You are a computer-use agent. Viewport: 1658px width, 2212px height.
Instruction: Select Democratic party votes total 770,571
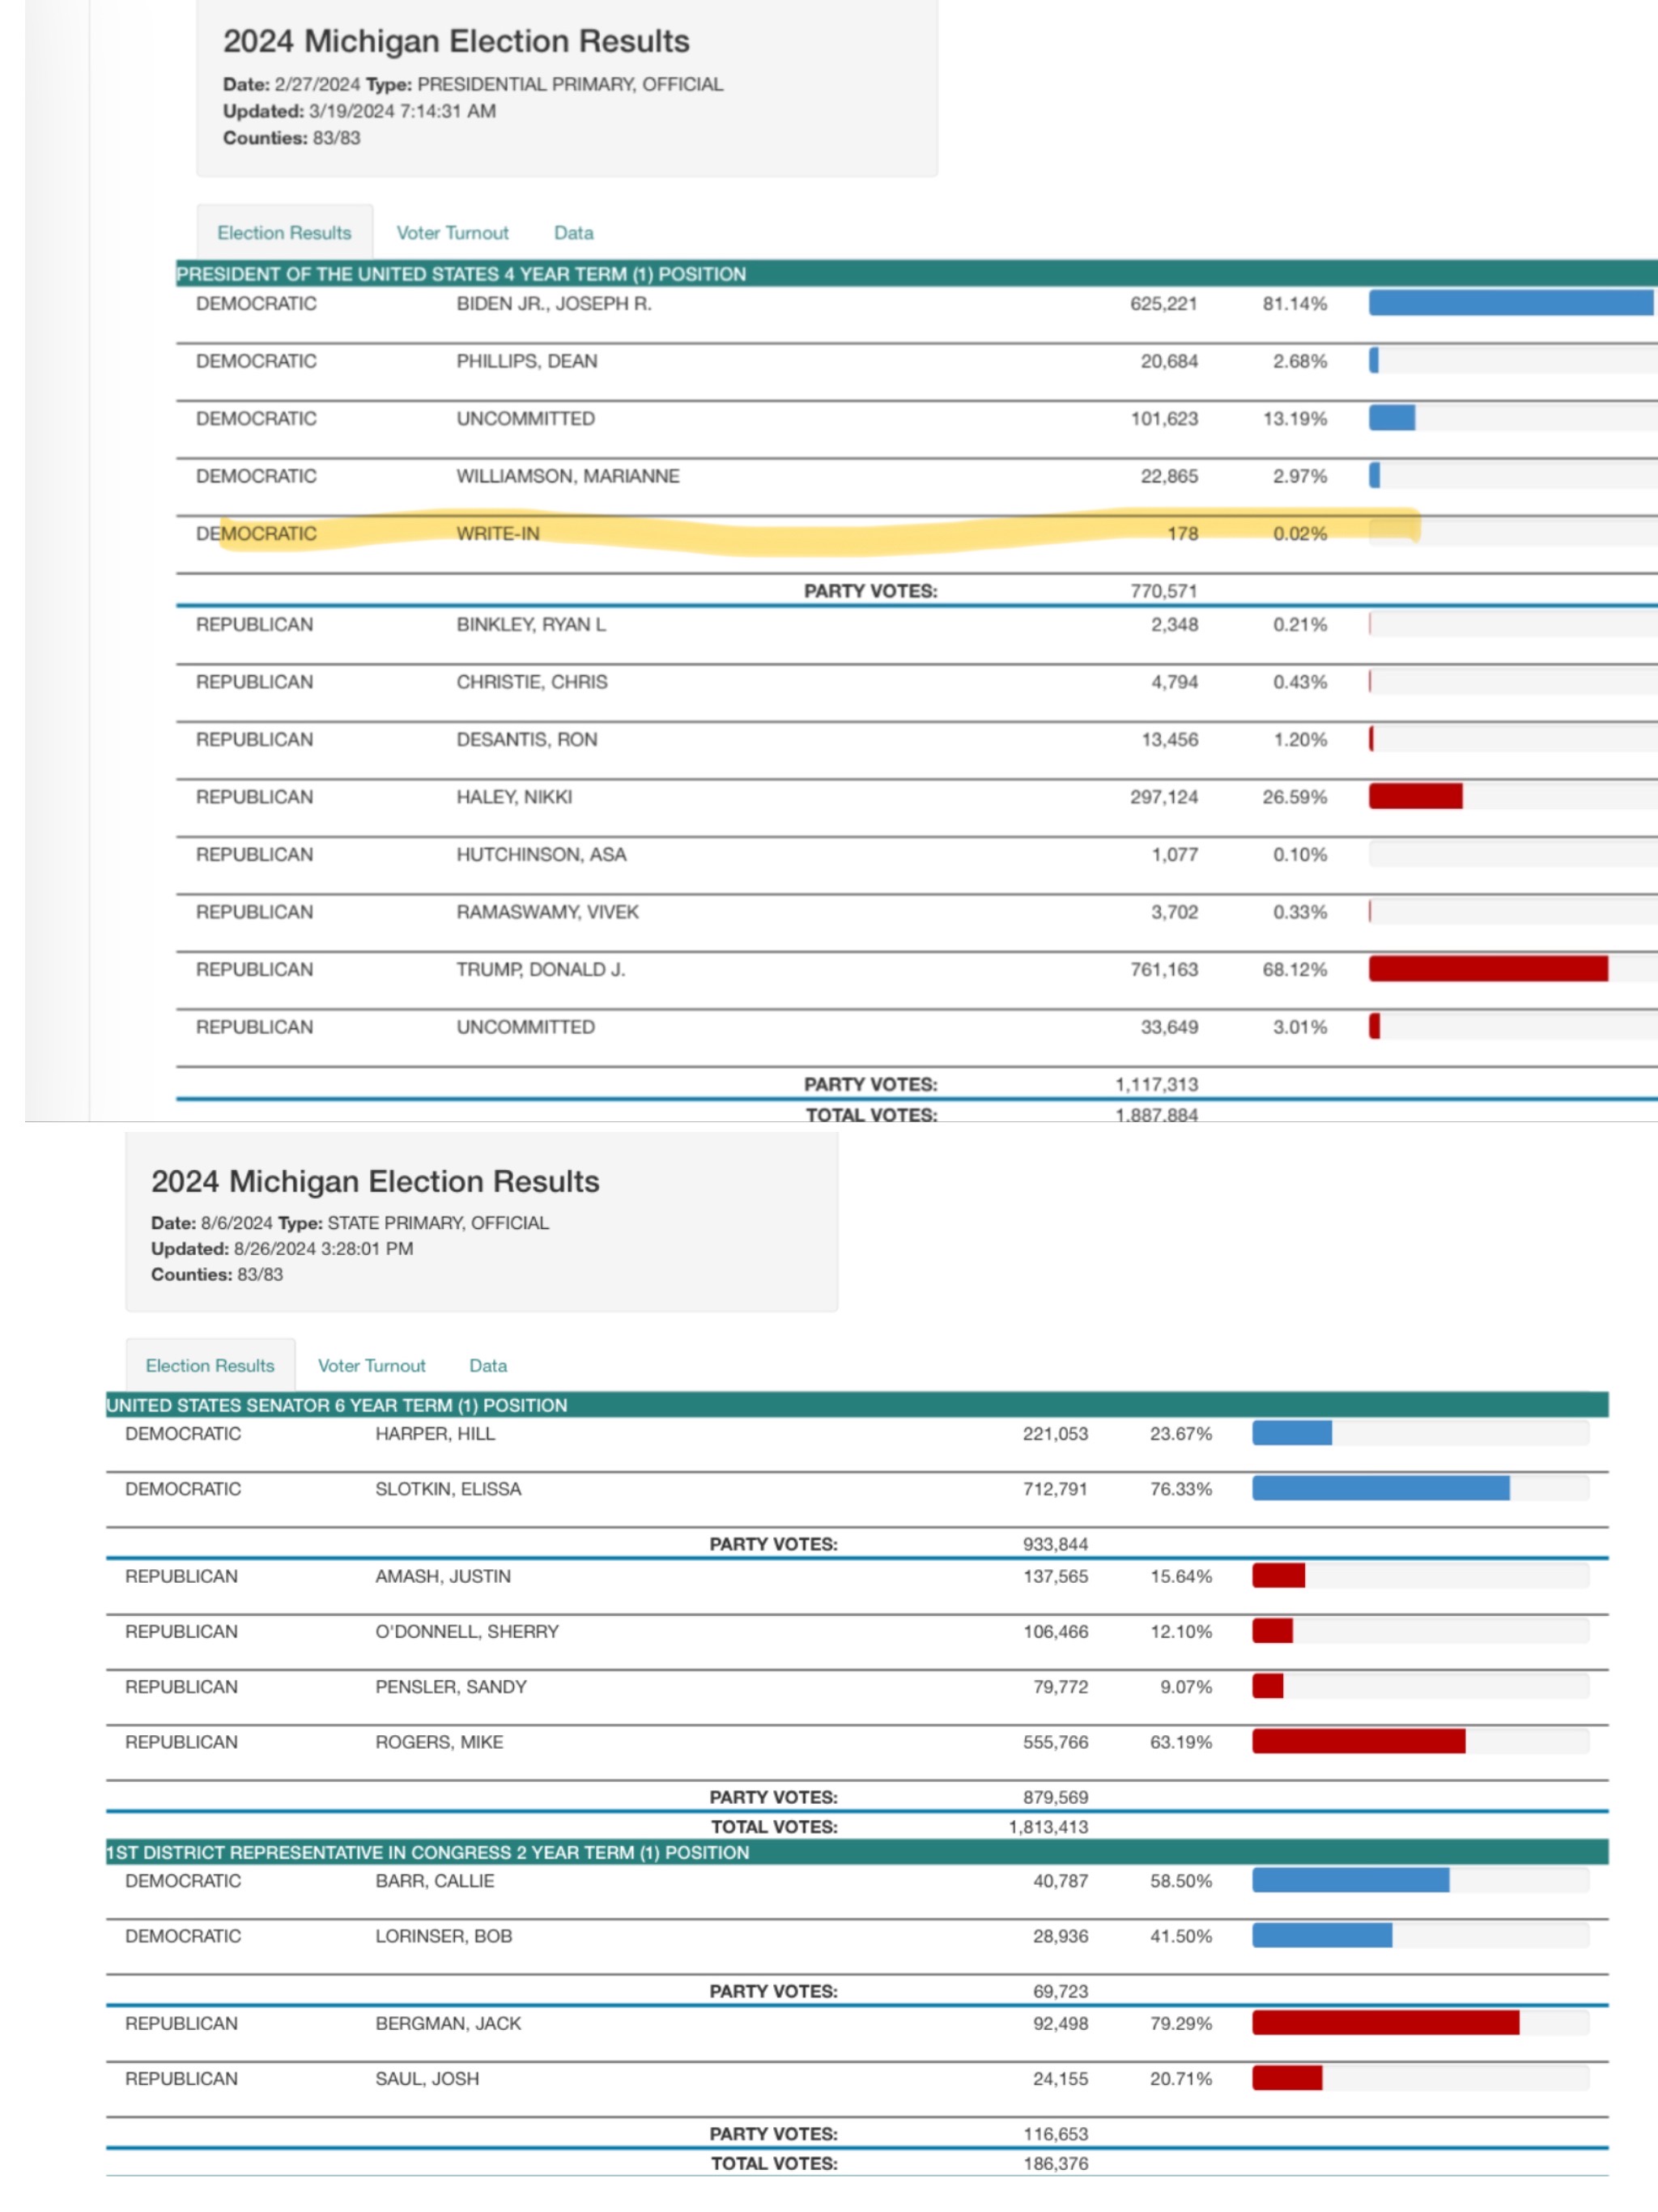pos(1164,591)
